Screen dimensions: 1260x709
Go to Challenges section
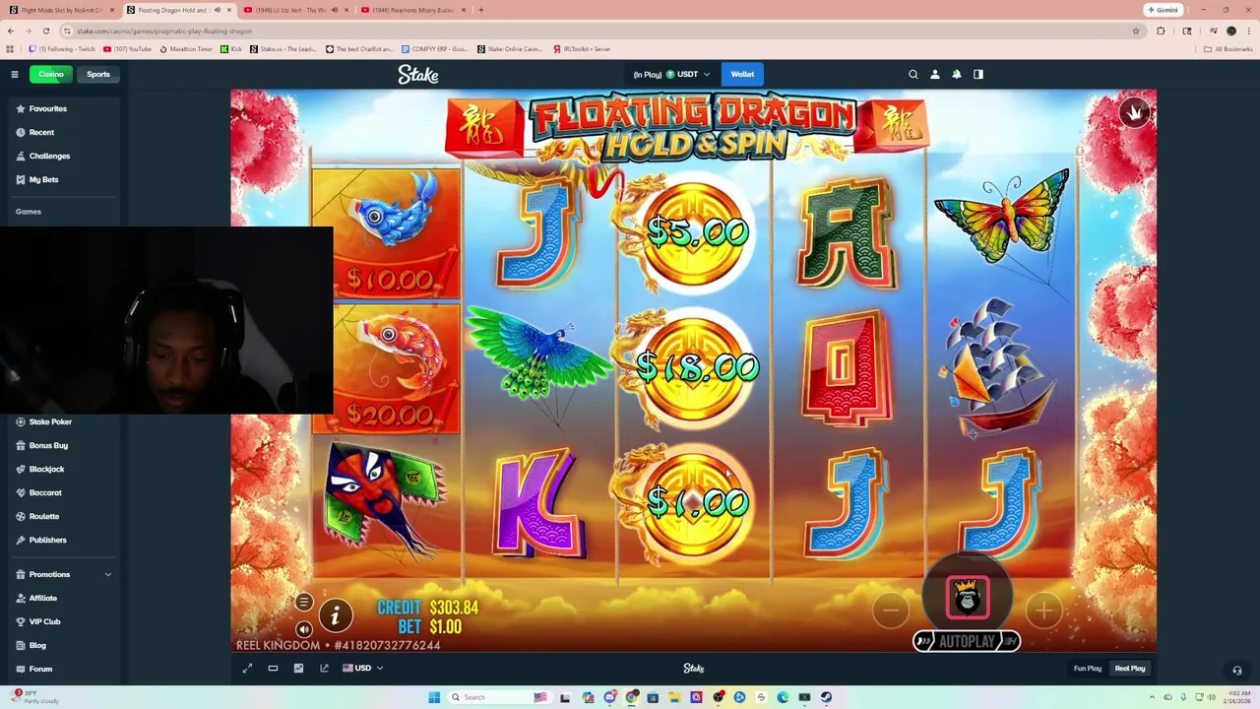pyautogui.click(x=49, y=156)
